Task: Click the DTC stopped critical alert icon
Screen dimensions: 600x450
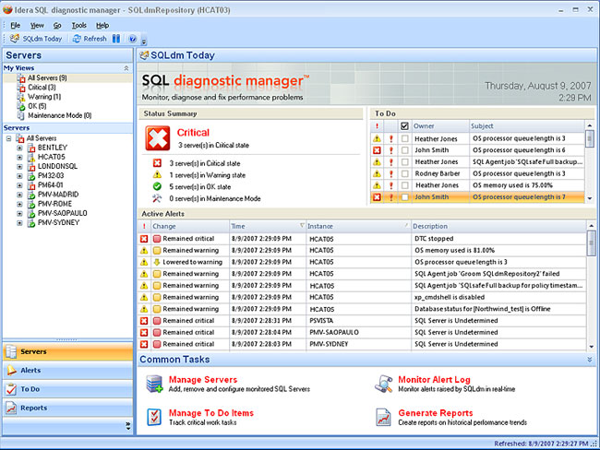Action: pos(144,239)
